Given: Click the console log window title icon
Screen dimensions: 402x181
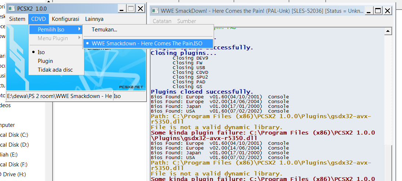Looking at the screenshot, I should pyautogui.click(x=155, y=11).
